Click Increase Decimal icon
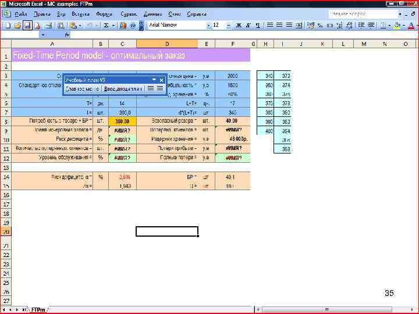Viewport: 419px width, 314px height. point(339,26)
